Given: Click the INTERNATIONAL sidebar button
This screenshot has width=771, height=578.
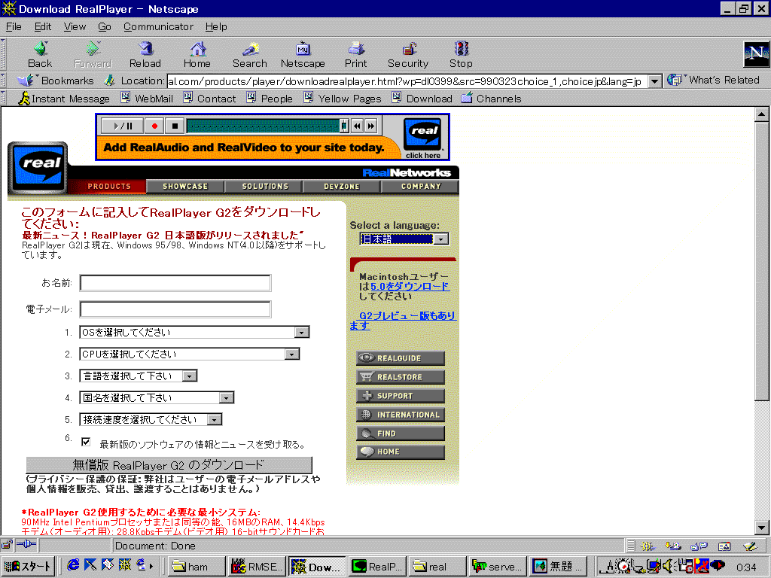Looking at the screenshot, I should 401,415.
